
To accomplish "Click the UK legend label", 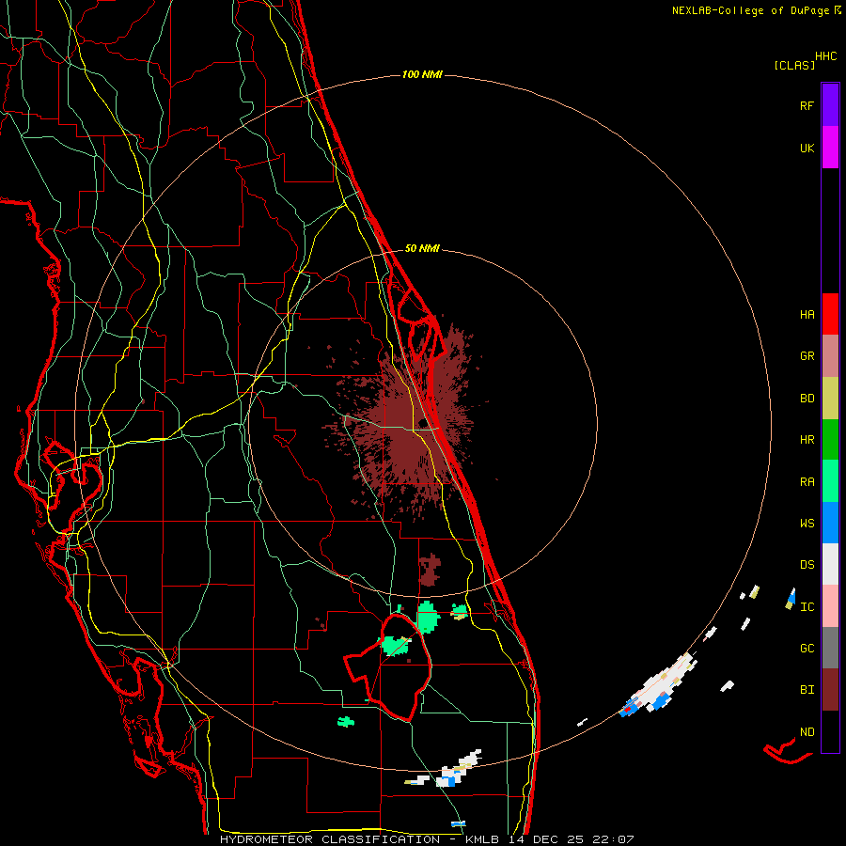I will 807,148.
